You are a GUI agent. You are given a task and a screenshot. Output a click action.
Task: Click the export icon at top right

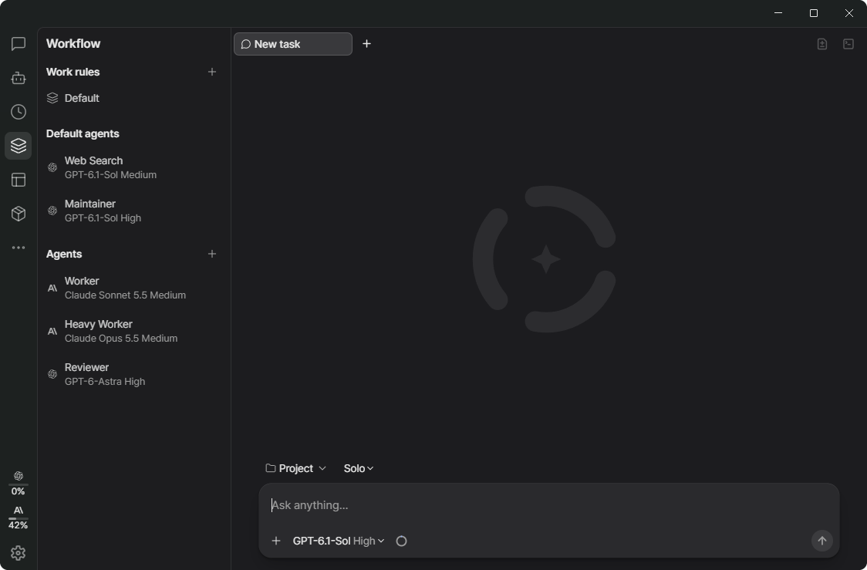(822, 44)
